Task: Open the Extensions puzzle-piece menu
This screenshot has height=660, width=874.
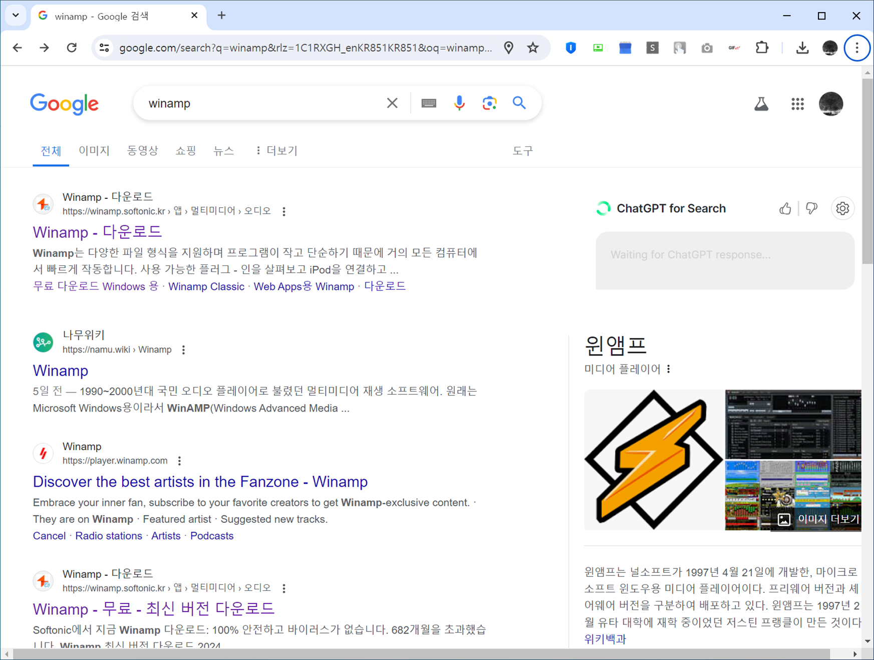Action: coord(762,48)
